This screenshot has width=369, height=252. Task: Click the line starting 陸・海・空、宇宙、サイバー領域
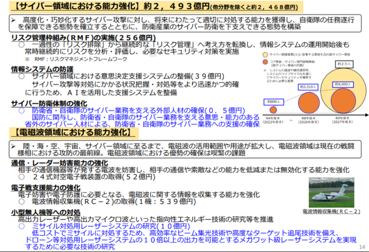point(188,146)
